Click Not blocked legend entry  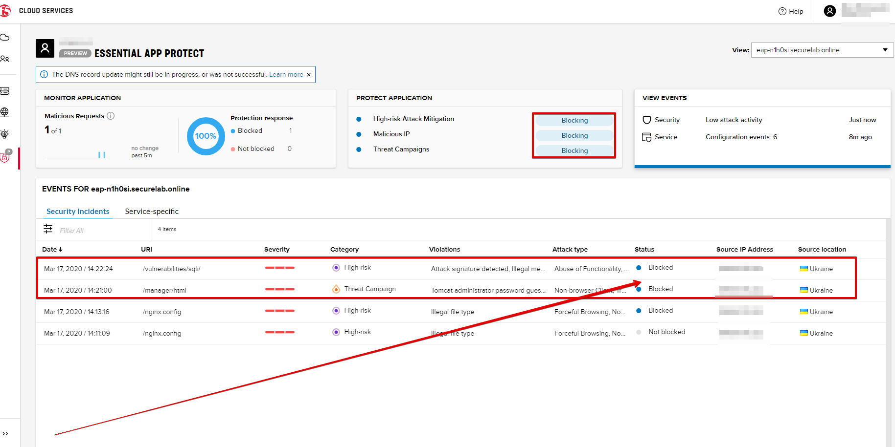tap(252, 149)
